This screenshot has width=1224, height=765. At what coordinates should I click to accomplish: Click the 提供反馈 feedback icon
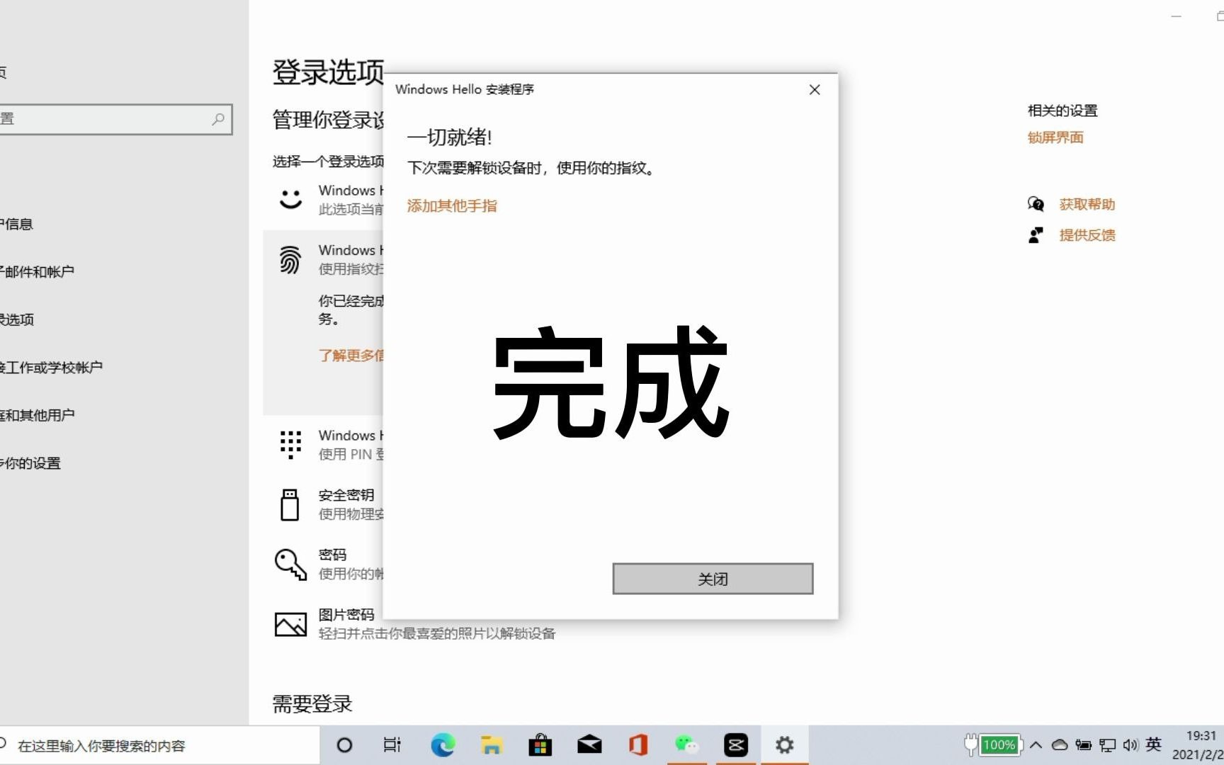[x=1036, y=234]
